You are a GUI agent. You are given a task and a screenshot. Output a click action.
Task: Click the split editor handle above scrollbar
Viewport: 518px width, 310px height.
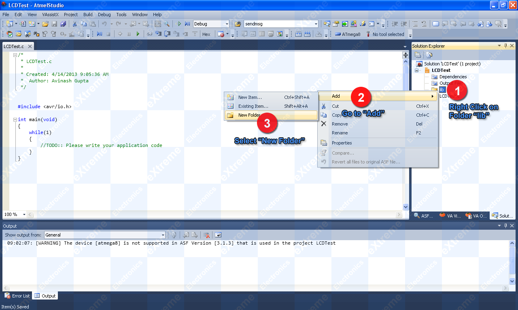coord(406,55)
